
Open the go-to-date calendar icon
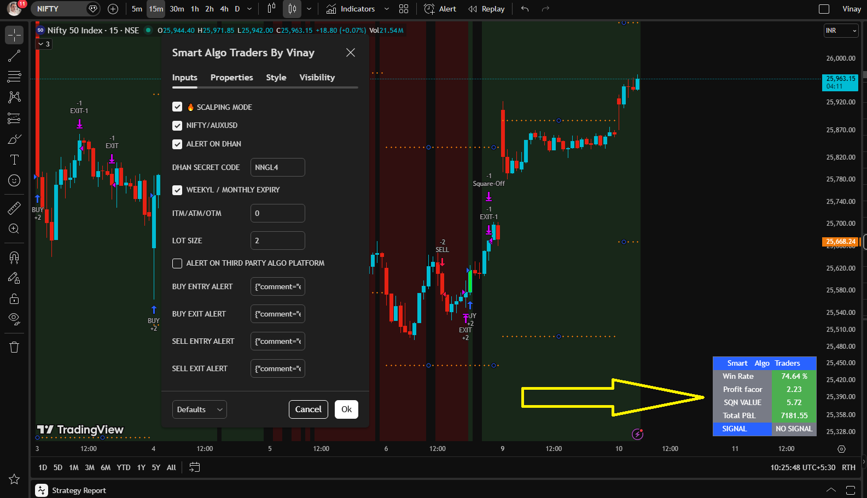pos(194,467)
